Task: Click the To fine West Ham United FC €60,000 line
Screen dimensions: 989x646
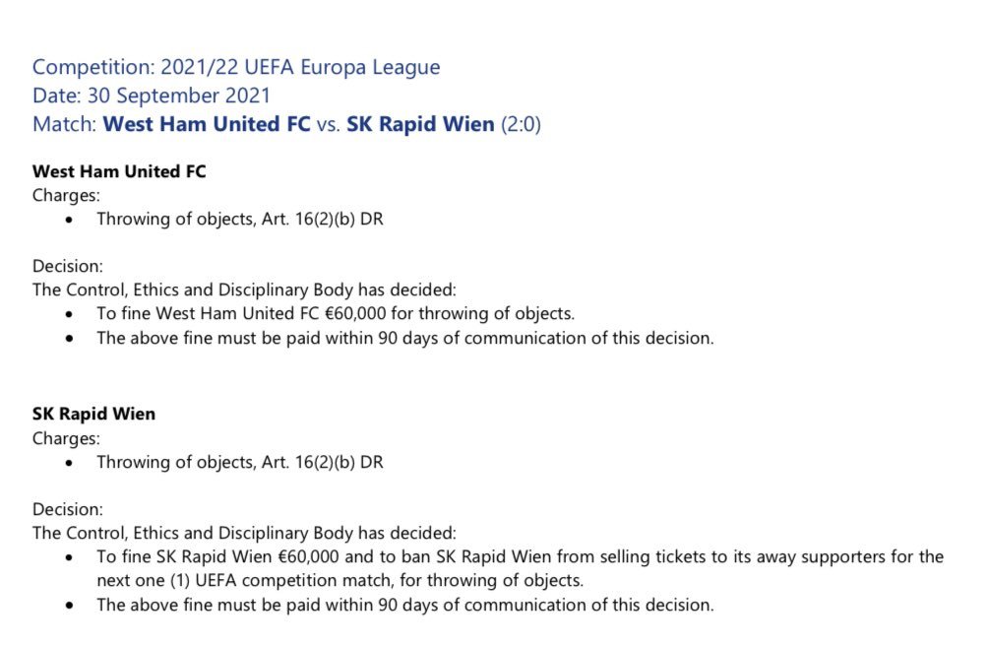Action: point(336,314)
